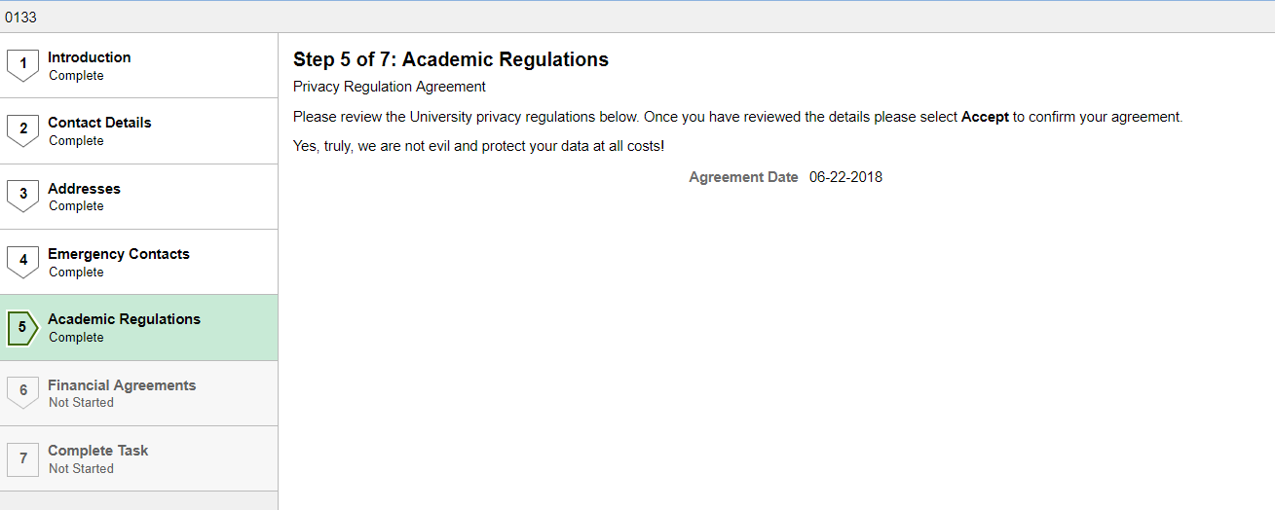Image resolution: width=1275 pixels, height=510 pixels.
Task: Select Academic Regulations step
Action: click(x=138, y=328)
